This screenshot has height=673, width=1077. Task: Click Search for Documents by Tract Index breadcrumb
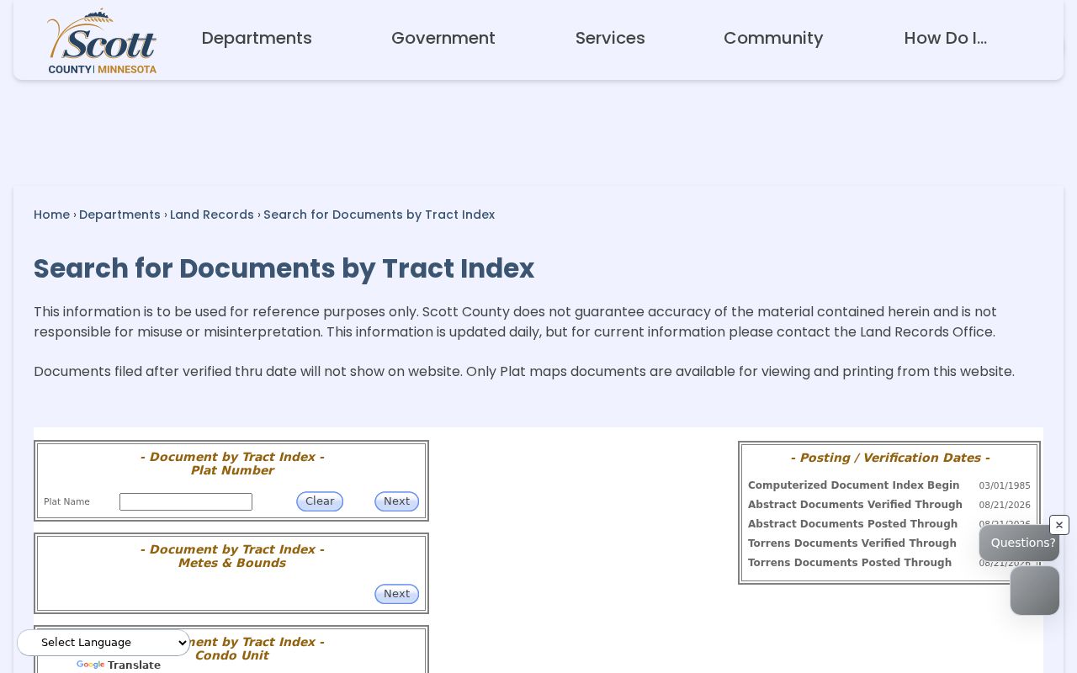pyautogui.click(x=379, y=215)
